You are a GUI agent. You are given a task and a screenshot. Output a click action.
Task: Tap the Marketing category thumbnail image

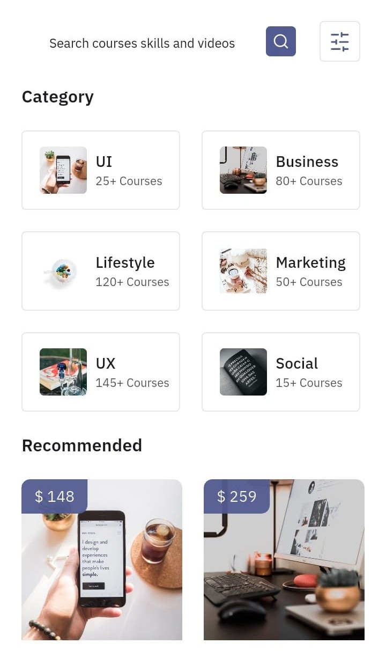(243, 271)
